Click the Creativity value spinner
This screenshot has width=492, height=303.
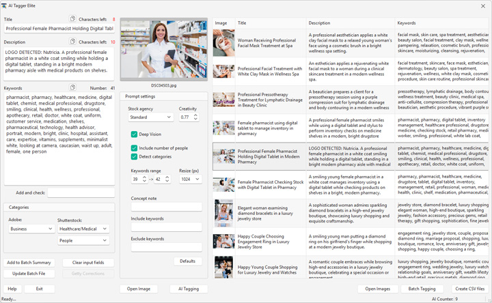coord(189,117)
